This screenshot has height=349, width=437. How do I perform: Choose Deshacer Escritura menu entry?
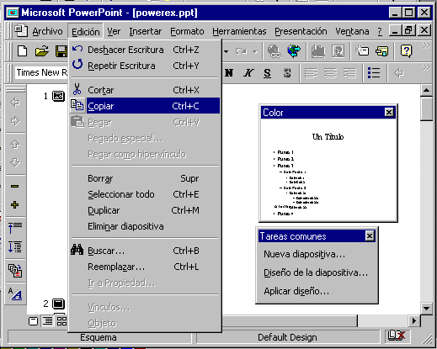(x=145, y=50)
